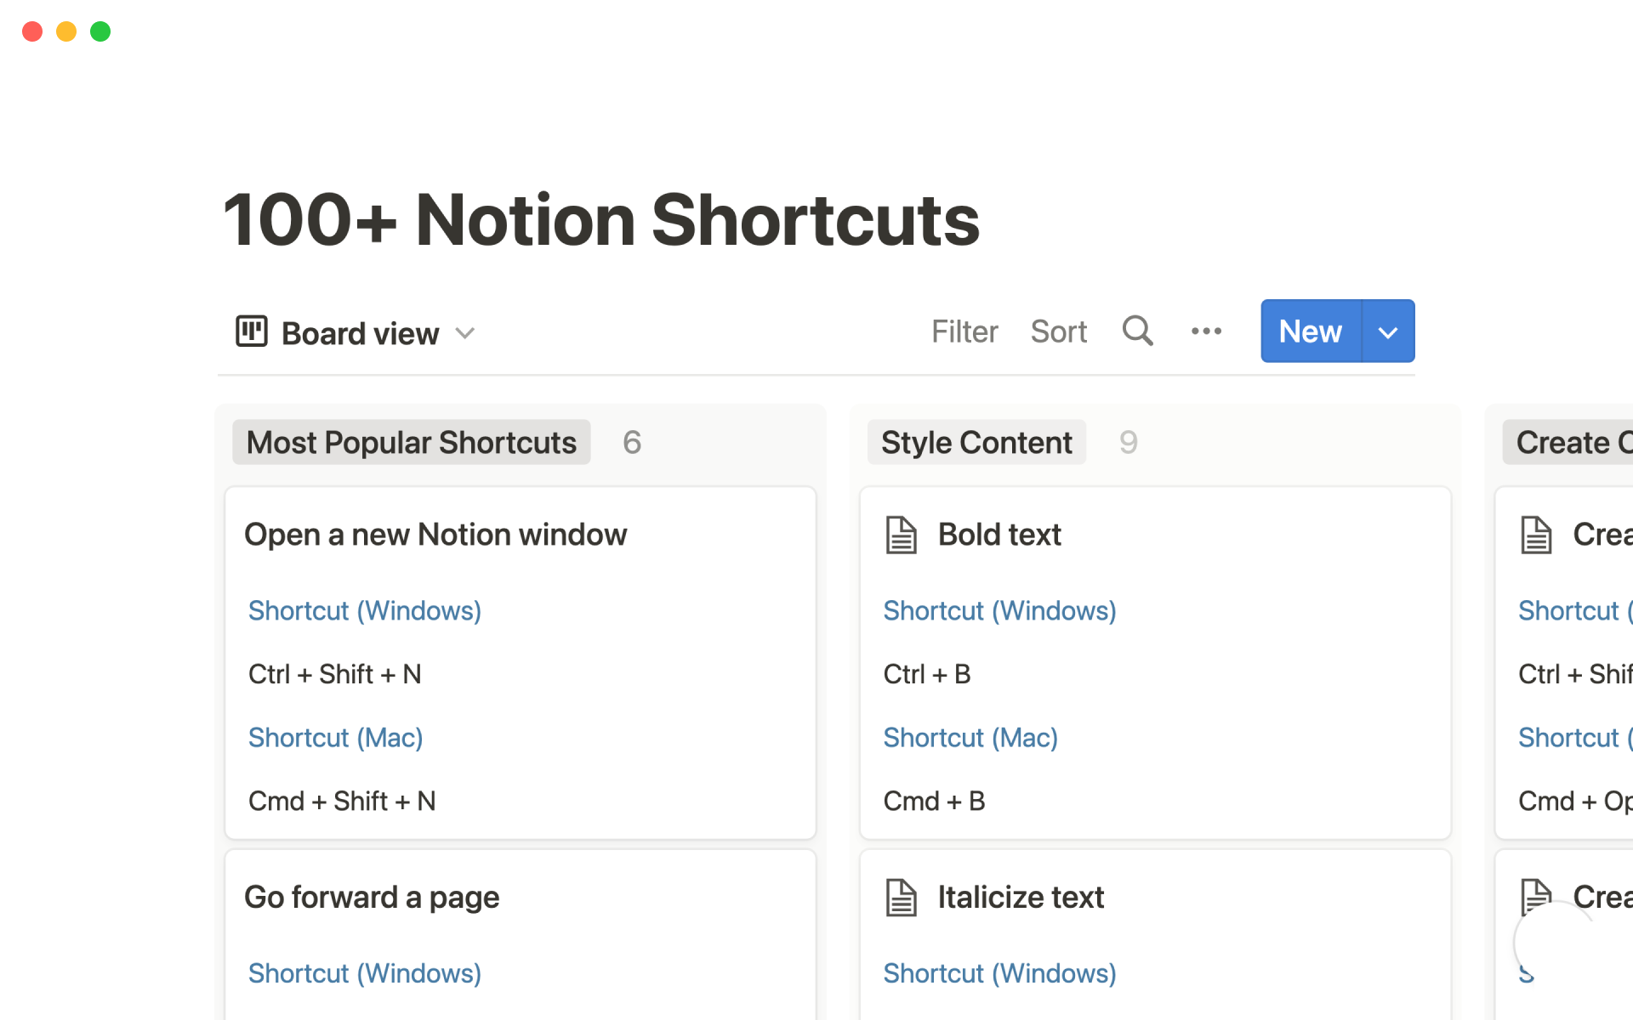The image size is (1633, 1020).
Task: Open the New button dropdown arrow
Action: pos(1388,331)
